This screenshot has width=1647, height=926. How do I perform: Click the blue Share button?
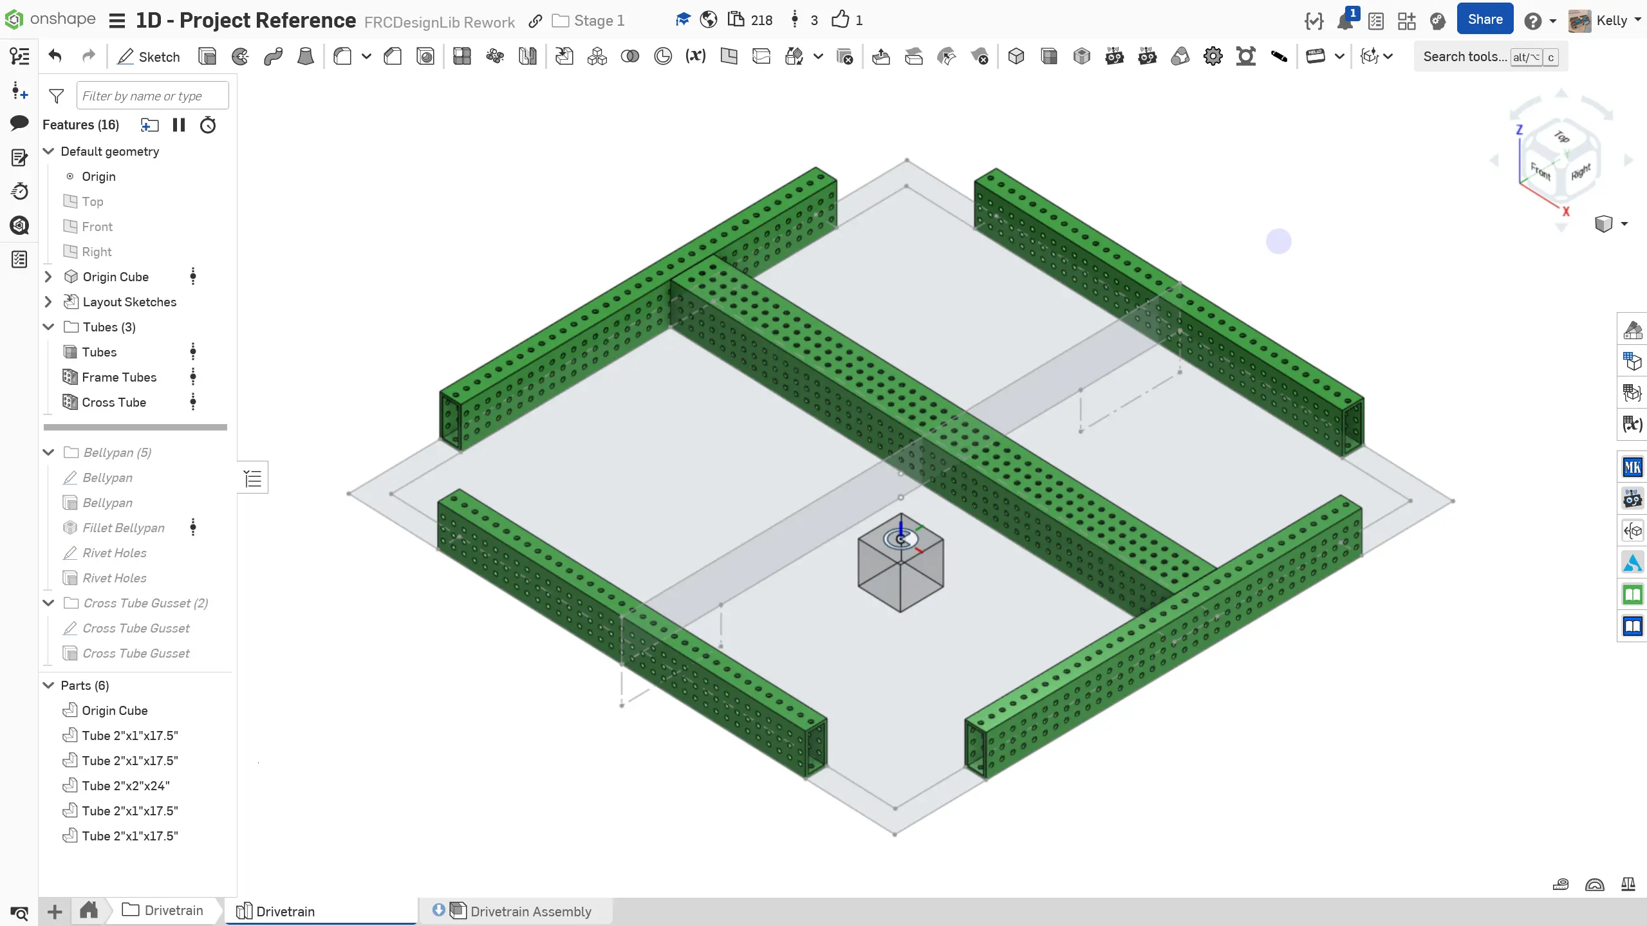coord(1484,19)
